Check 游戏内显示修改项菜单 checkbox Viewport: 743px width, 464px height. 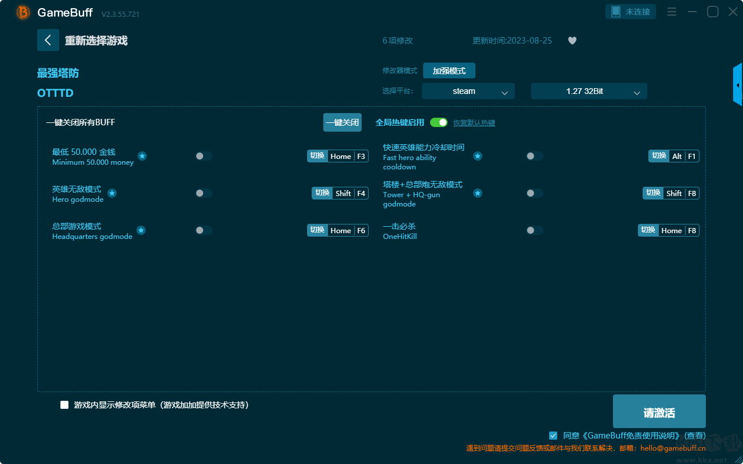pos(64,405)
